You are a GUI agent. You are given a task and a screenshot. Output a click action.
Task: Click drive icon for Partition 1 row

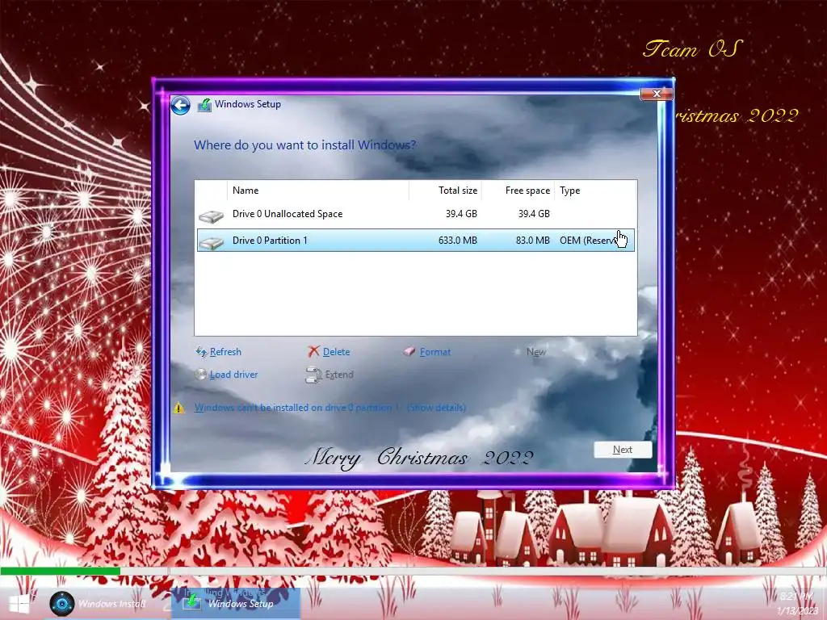[x=211, y=242]
